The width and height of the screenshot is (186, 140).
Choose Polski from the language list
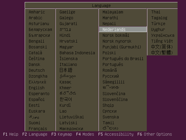click(x=109, y=53)
